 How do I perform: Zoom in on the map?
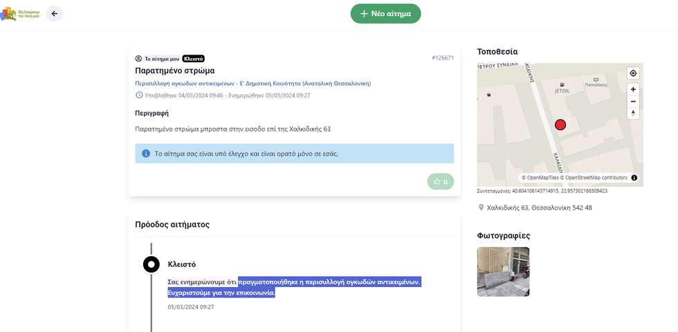click(x=633, y=89)
